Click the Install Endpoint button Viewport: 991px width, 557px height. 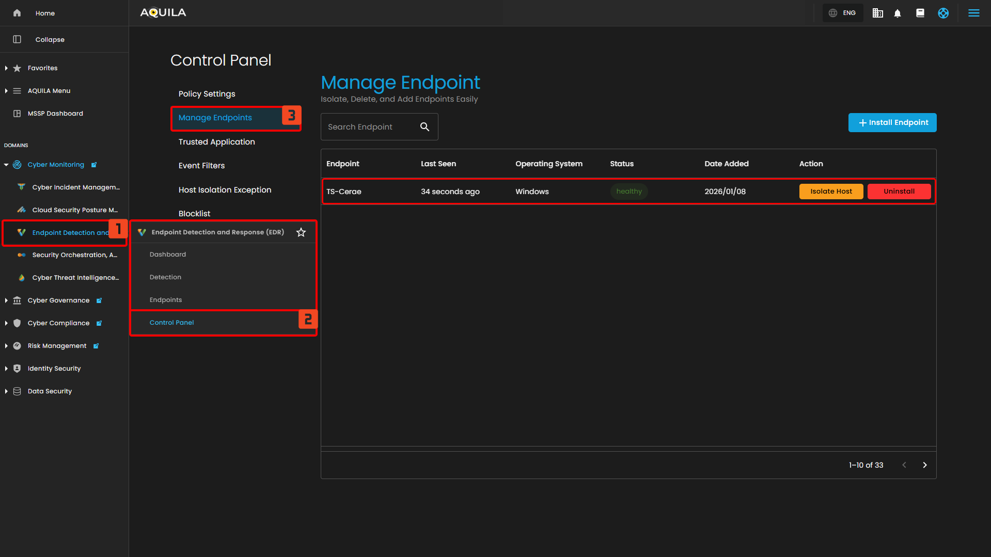(x=892, y=123)
